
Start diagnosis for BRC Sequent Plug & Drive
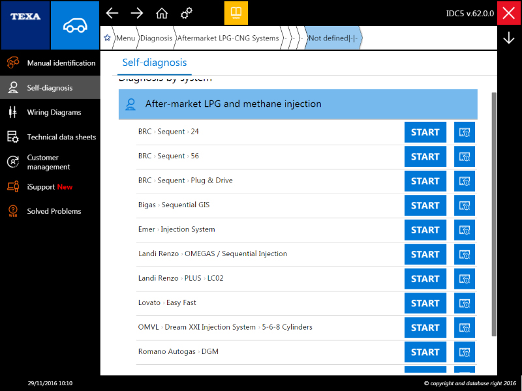(x=425, y=181)
